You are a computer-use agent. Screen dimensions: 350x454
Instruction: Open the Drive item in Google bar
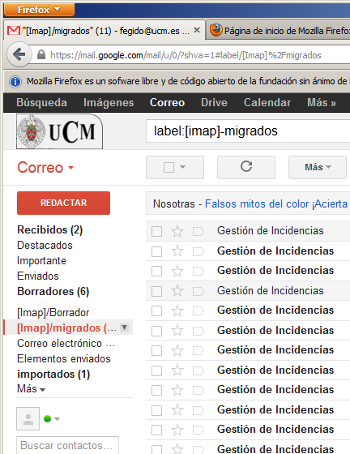214,102
